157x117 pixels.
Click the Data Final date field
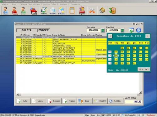(x=113, y=30)
